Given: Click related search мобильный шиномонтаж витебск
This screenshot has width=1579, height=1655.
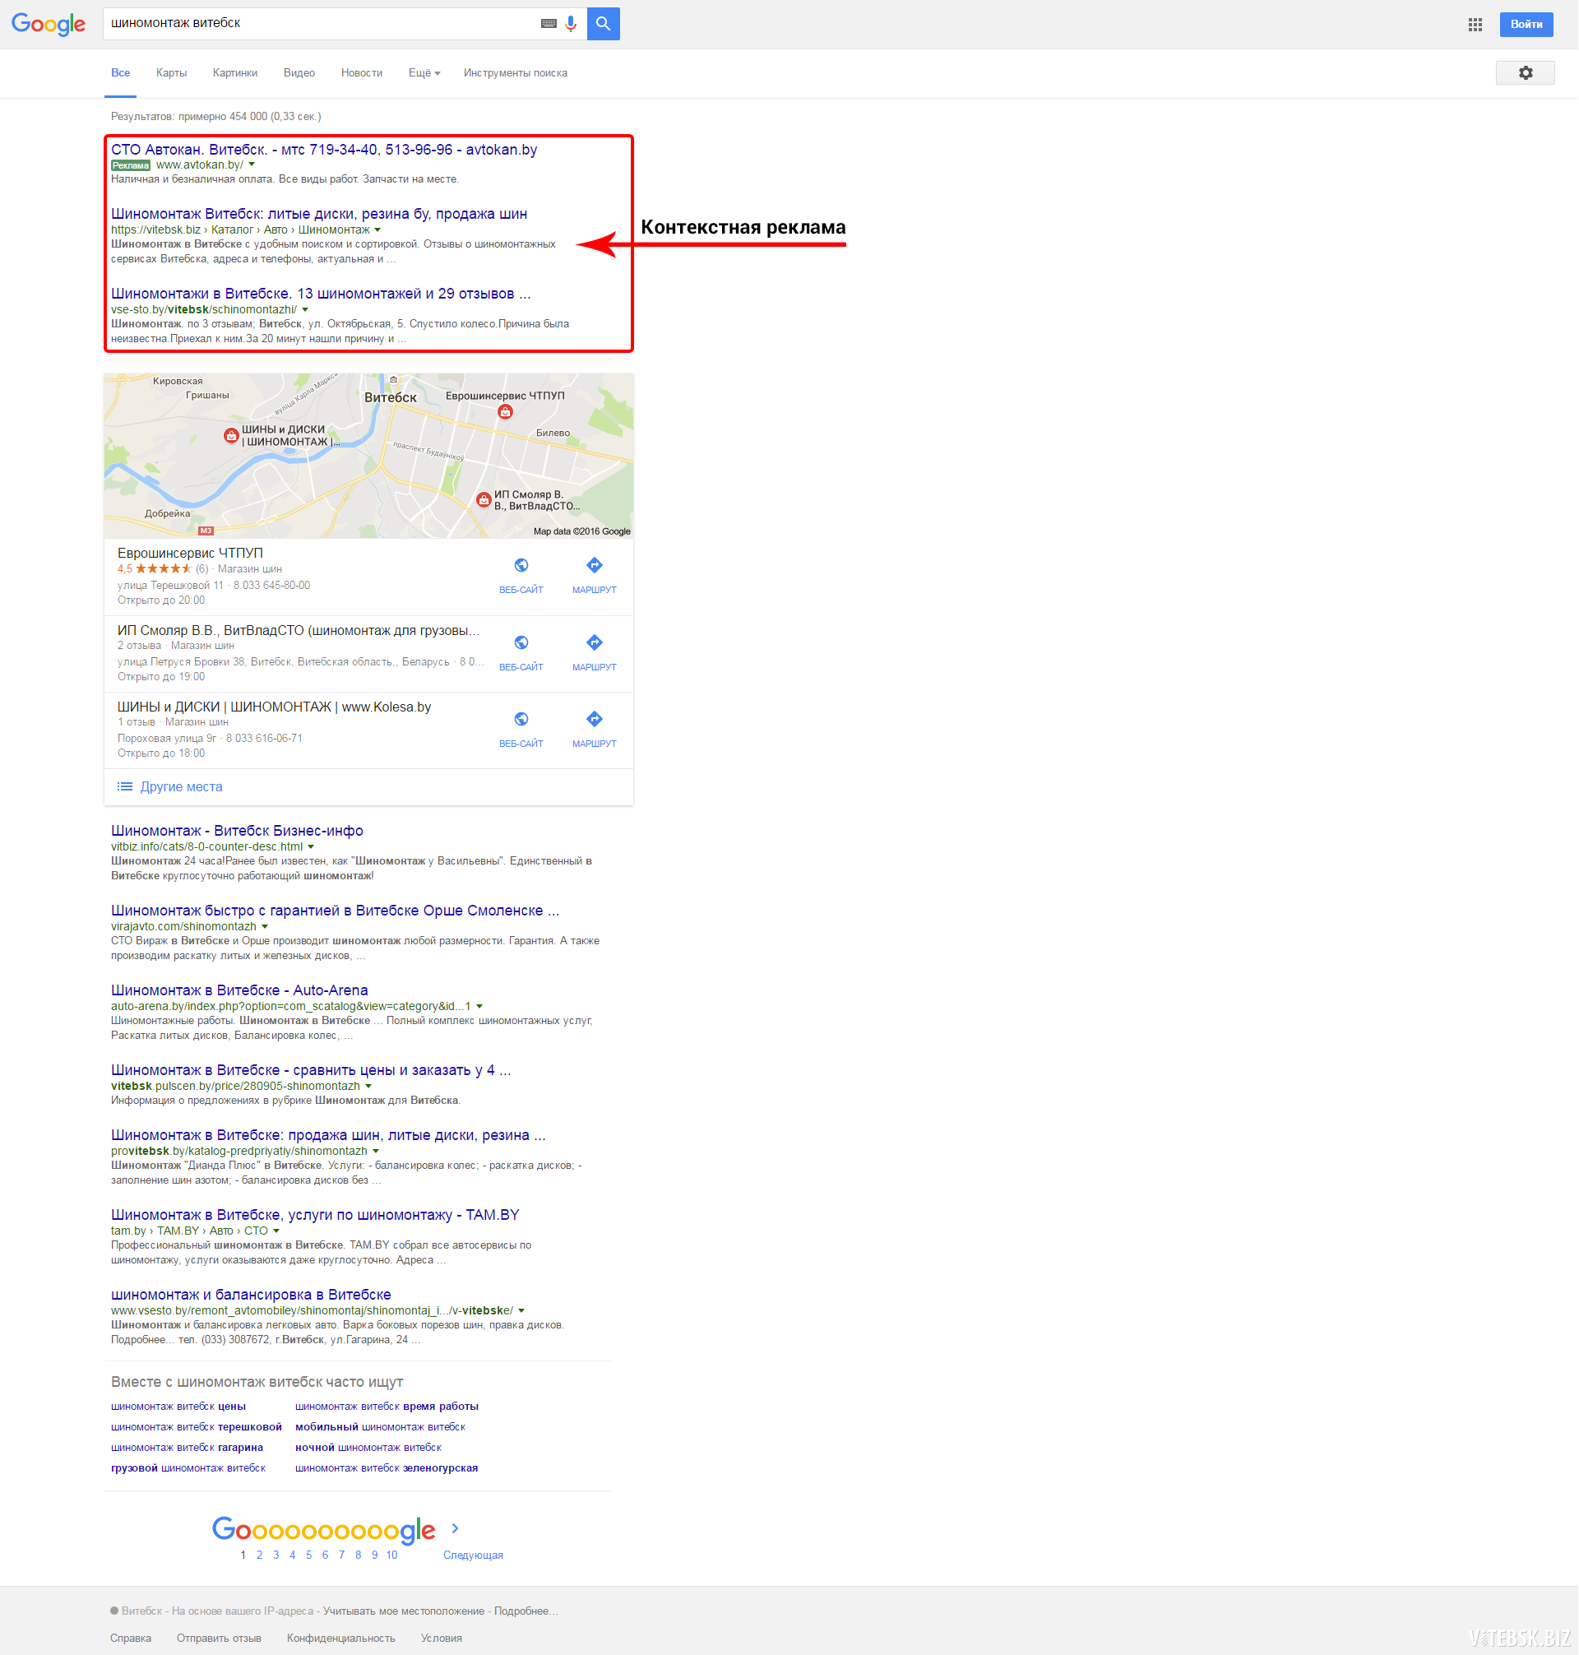Looking at the screenshot, I should click(x=381, y=1427).
